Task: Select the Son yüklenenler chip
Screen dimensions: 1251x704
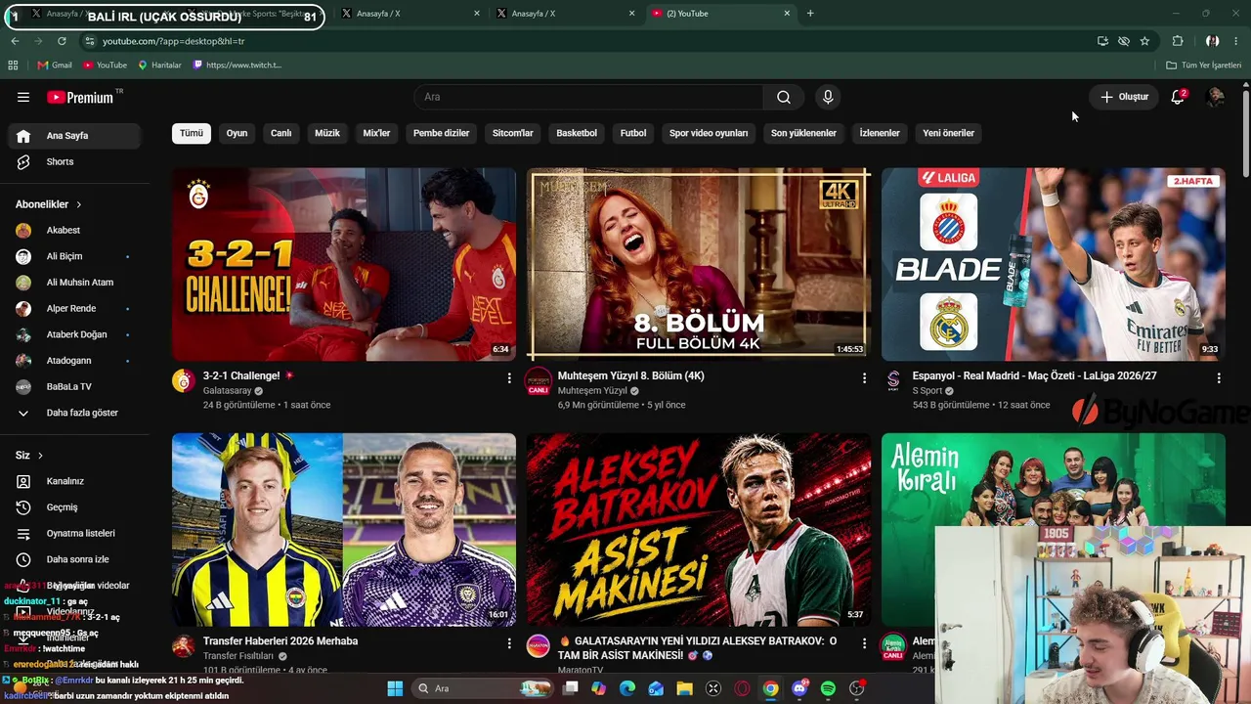Action: point(803,133)
